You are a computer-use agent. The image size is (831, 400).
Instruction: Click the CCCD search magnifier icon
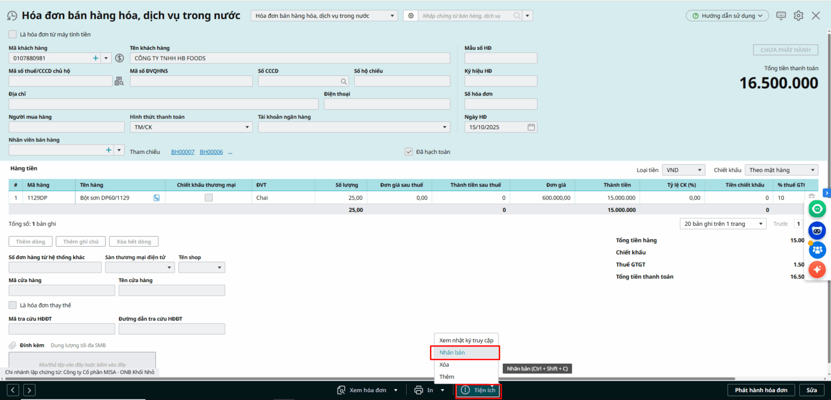click(x=343, y=82)
